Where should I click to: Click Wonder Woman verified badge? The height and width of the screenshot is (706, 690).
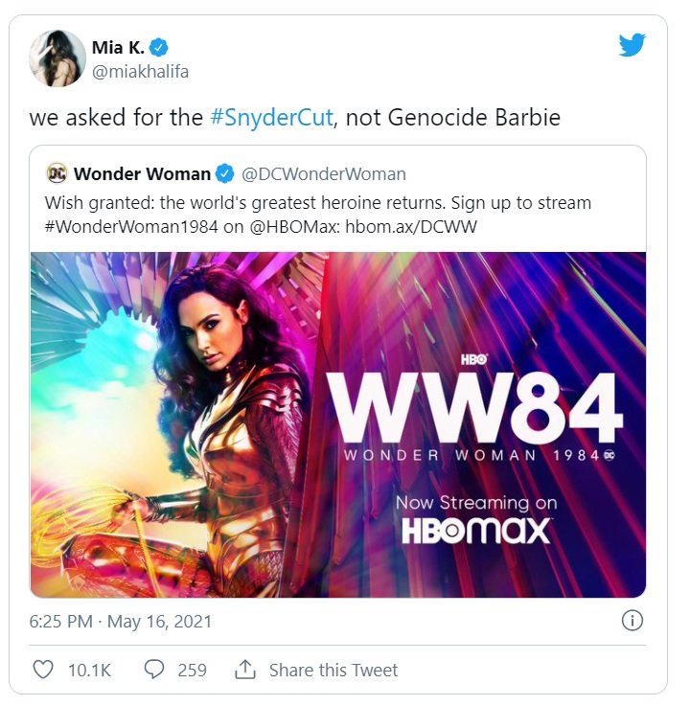[225, 173]
